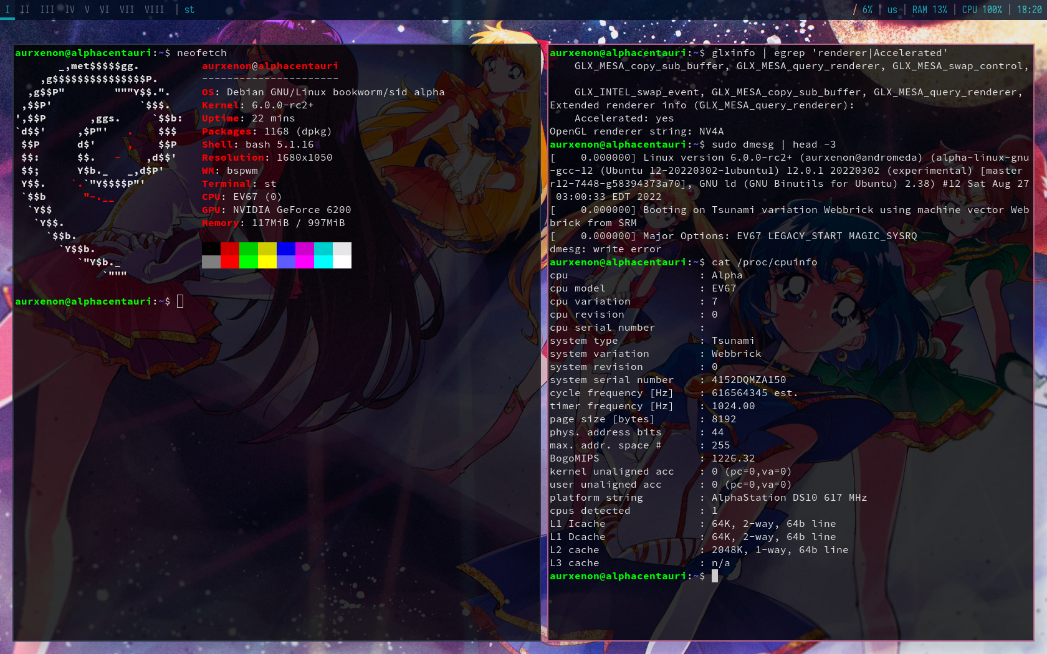1047x654 pixels.
Task: Click the glxinfo egrep command line
Action: click(x=830, y=53)
